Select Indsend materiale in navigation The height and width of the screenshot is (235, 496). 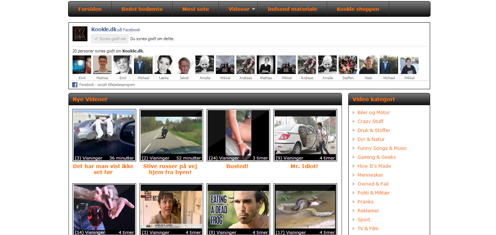(292, 9)
